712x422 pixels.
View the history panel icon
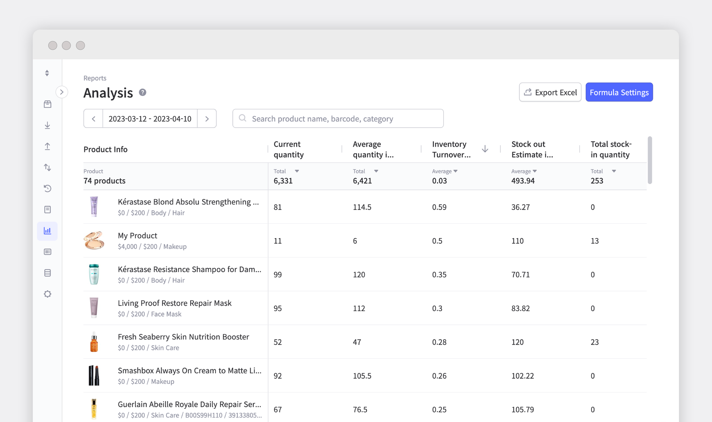coord(47,189)
